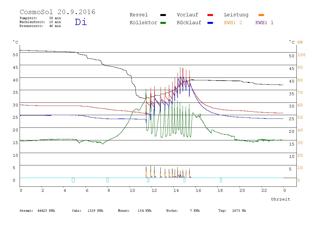Select the "Rücklauf" legend label

pos(189,23)
